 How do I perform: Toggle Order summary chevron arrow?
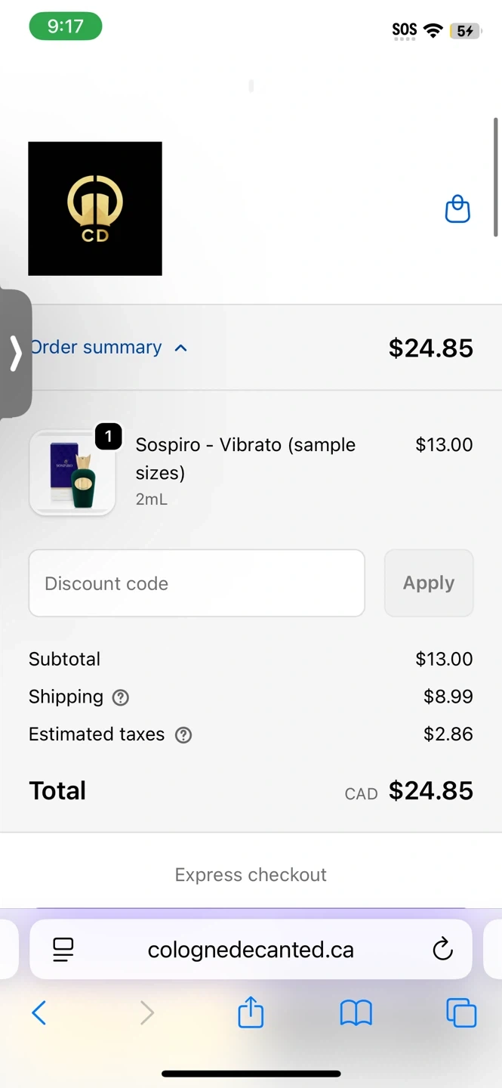180,348
